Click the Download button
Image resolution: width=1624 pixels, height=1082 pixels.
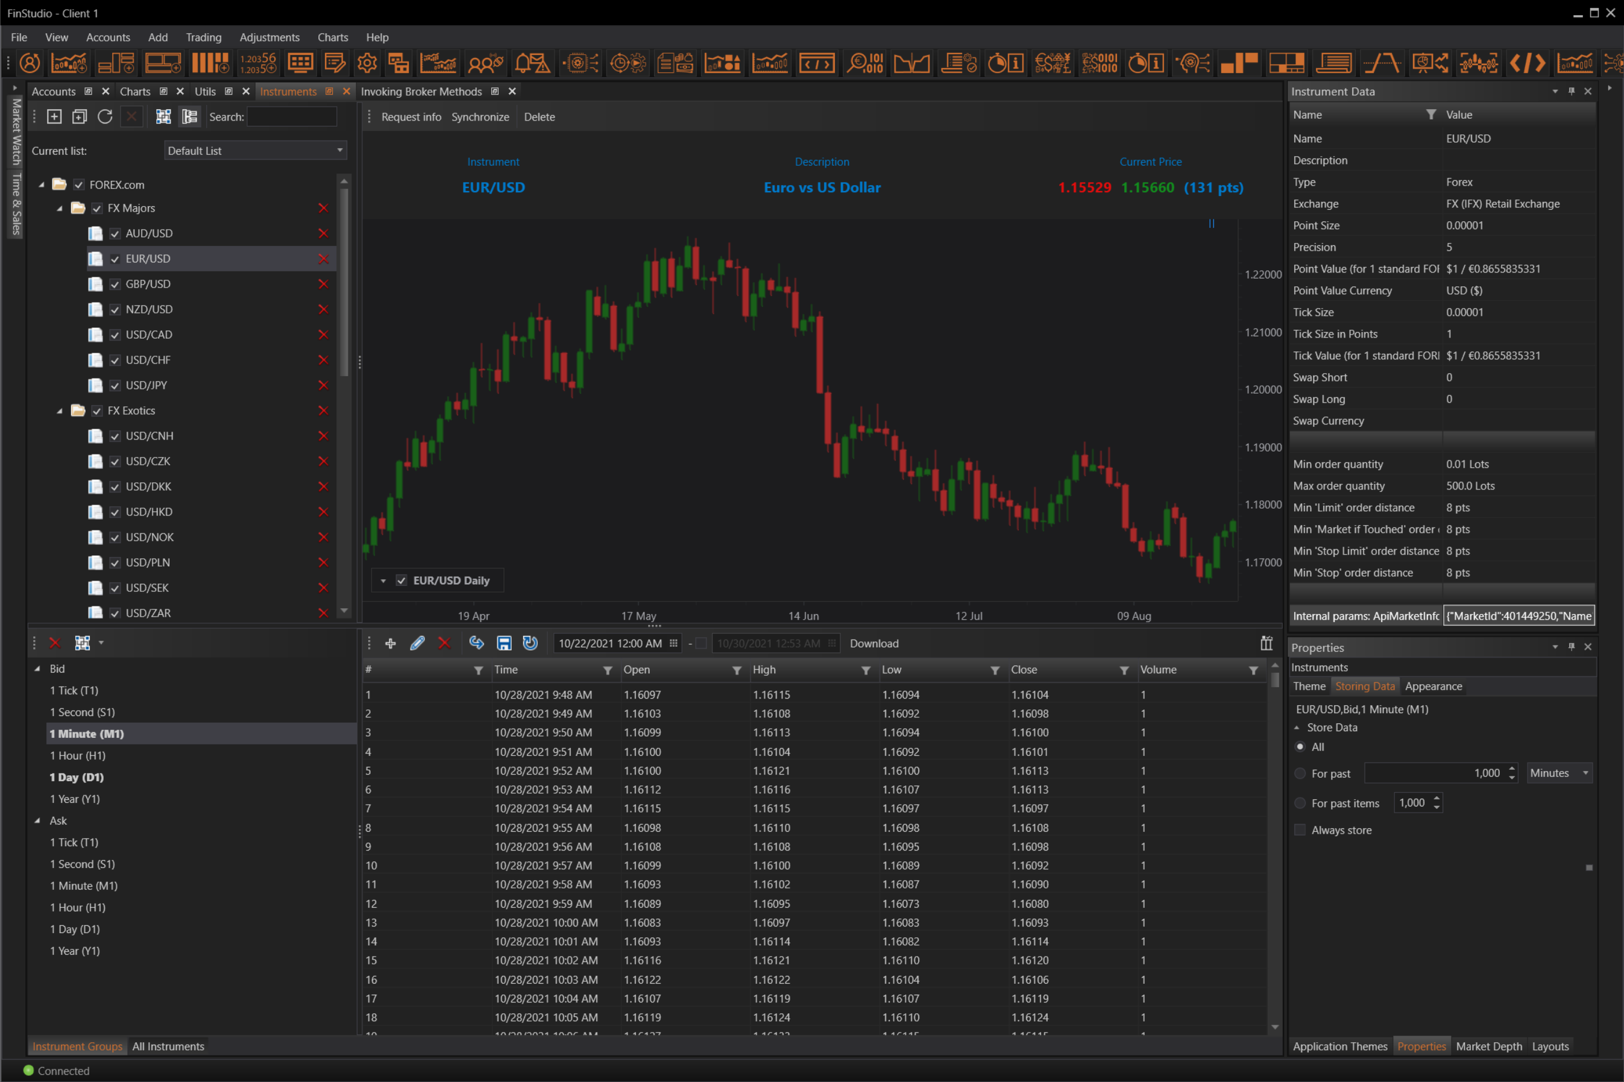[873, 643]
